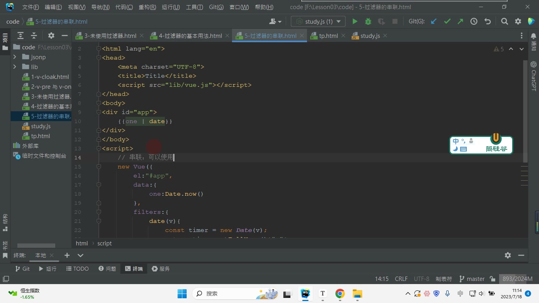The height and width of the screenshot is (303, 539).
Task: Expand the jsonp folder
Action: point(15,57)
